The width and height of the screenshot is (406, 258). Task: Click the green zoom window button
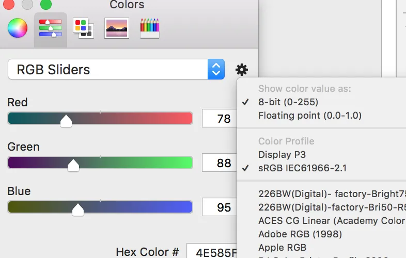[x=46, y=5]
